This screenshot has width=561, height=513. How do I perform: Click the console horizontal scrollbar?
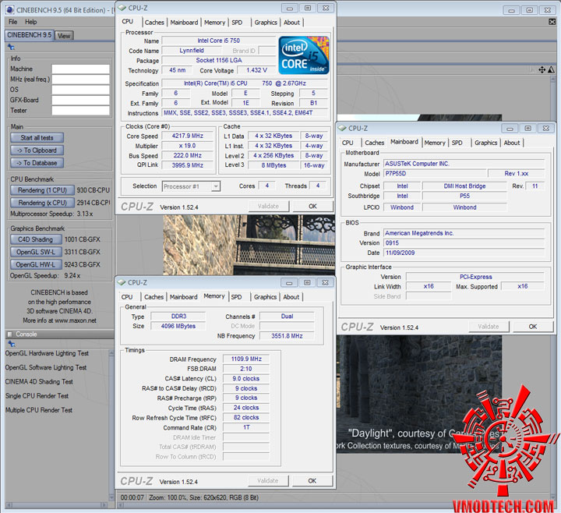coord(57,504)
